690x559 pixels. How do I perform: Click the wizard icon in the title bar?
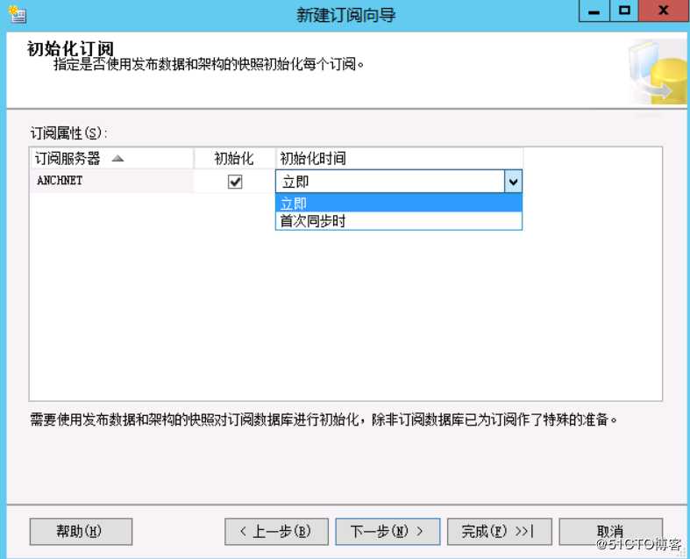click(18, 14)
